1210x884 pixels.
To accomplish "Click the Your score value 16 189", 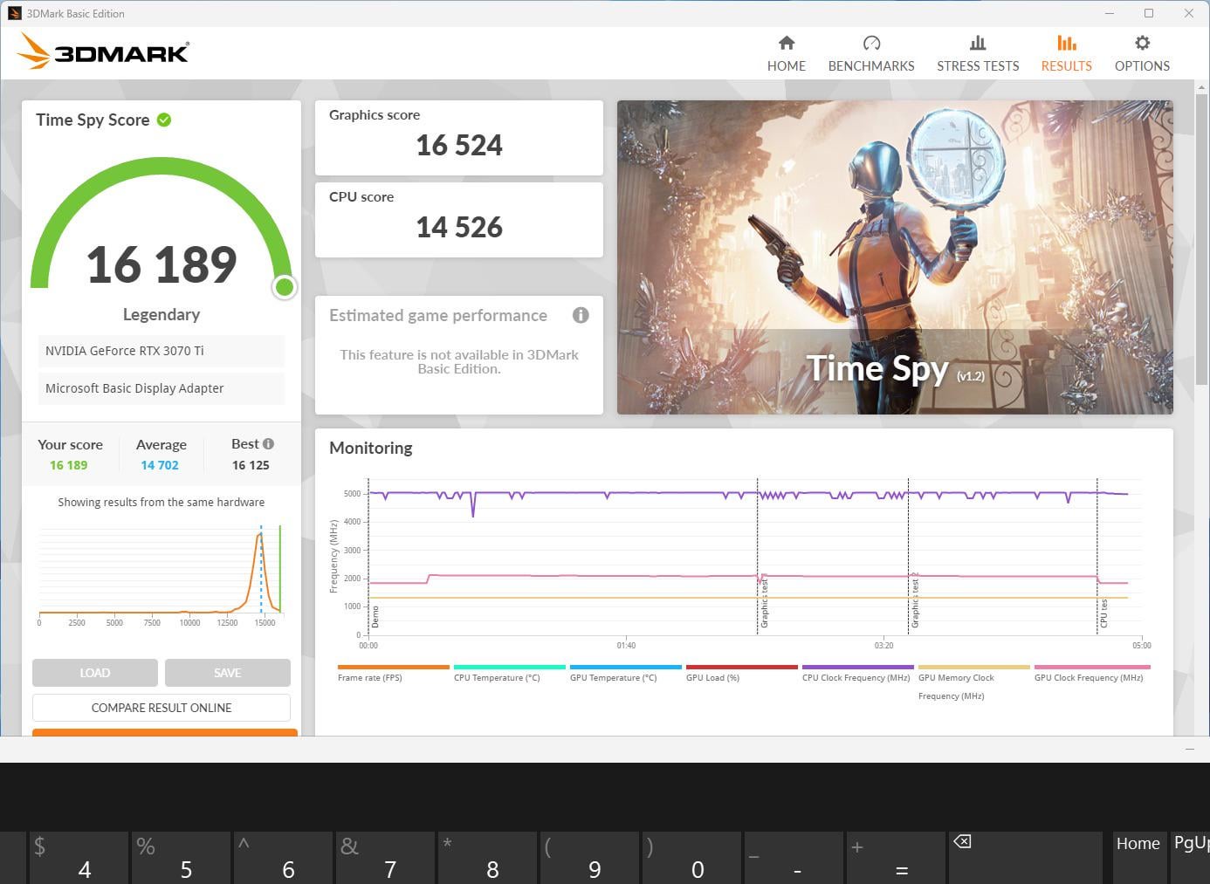I will tap(69, 465).
